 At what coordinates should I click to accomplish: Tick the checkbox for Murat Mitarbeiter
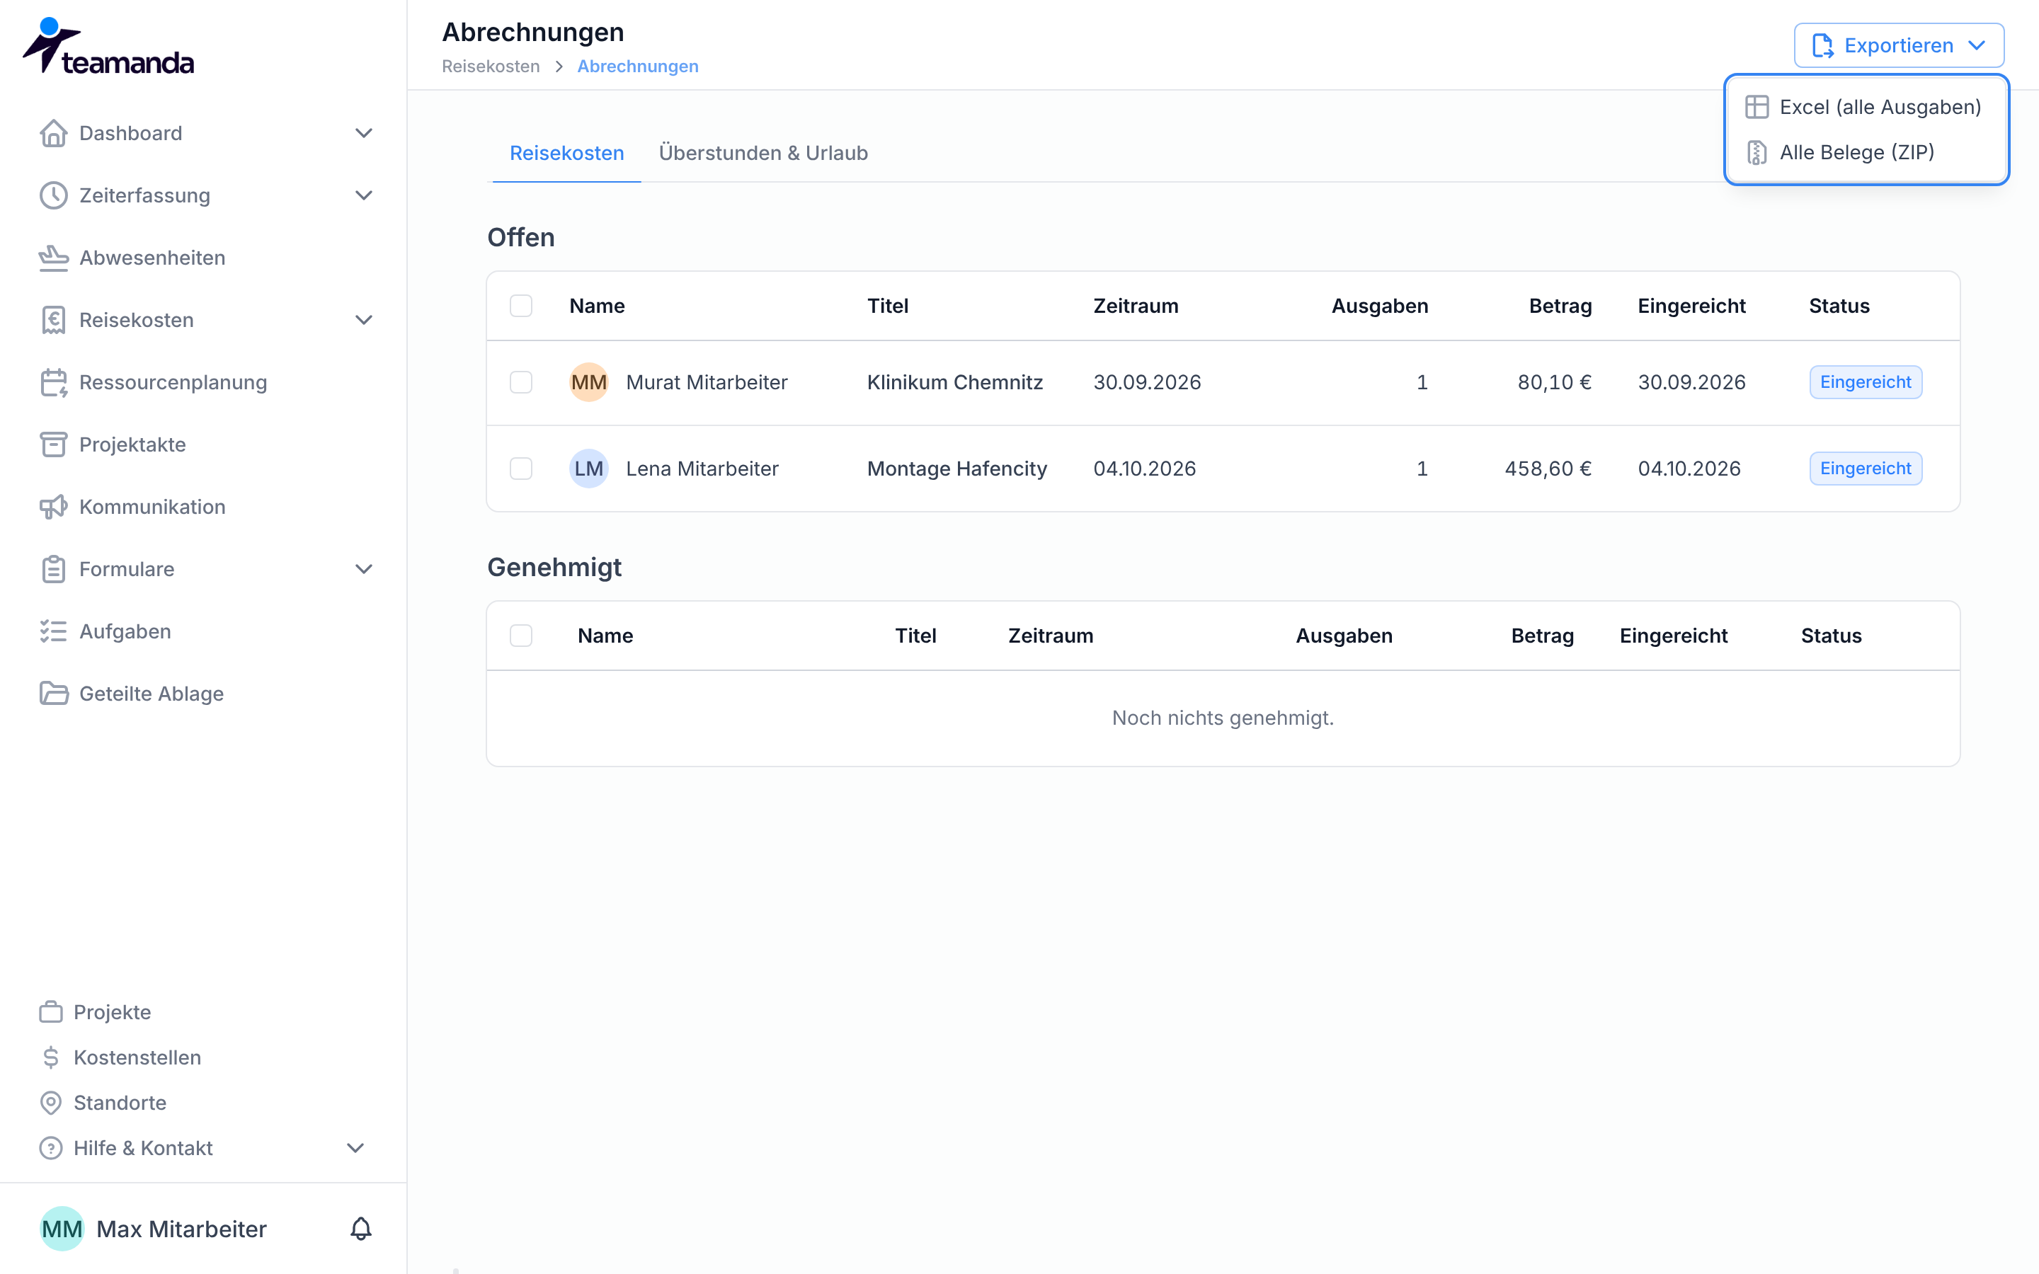coord(520,382)
